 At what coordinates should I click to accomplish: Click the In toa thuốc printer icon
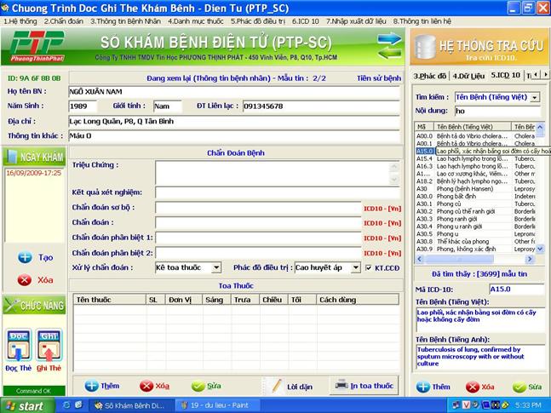[341, 385]
